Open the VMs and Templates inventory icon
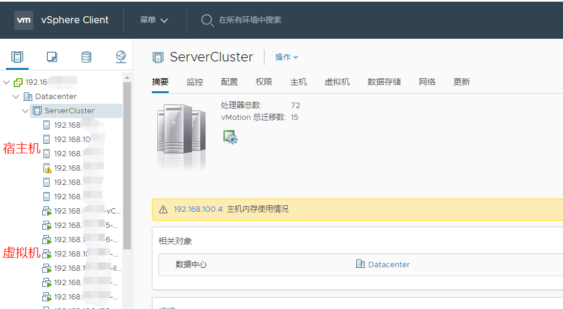563x309 pixels. (52, 57)
